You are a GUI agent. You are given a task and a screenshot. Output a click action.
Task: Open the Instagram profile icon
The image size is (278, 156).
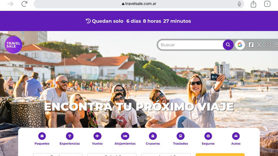[268, 45]
